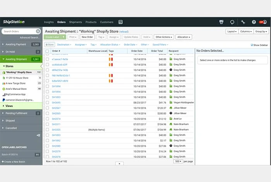Open user account notifications icon
This screenshot has width=271, height=182.
point(263,22)
